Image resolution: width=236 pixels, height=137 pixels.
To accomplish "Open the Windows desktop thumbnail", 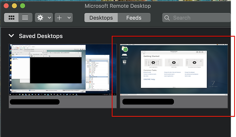I will tap(63, 70).
